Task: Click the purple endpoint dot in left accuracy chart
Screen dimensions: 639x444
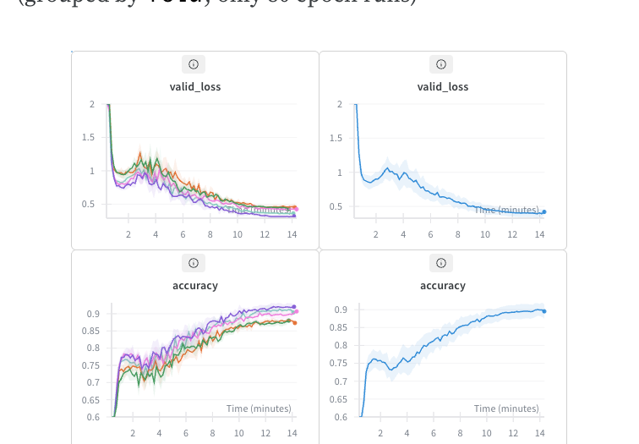Action: click(294, 306)
